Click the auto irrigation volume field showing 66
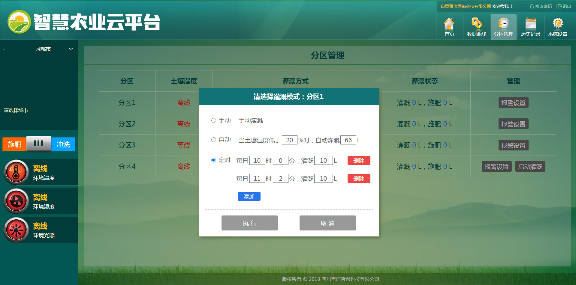 [348, 140]
